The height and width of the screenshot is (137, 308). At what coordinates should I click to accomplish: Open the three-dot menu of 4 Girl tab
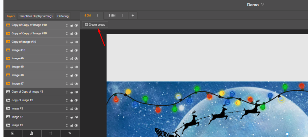click(98, 16)
